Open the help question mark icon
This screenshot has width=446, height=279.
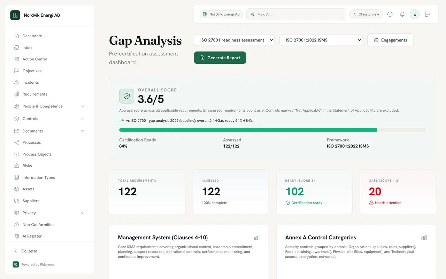(x=390, y=14)
